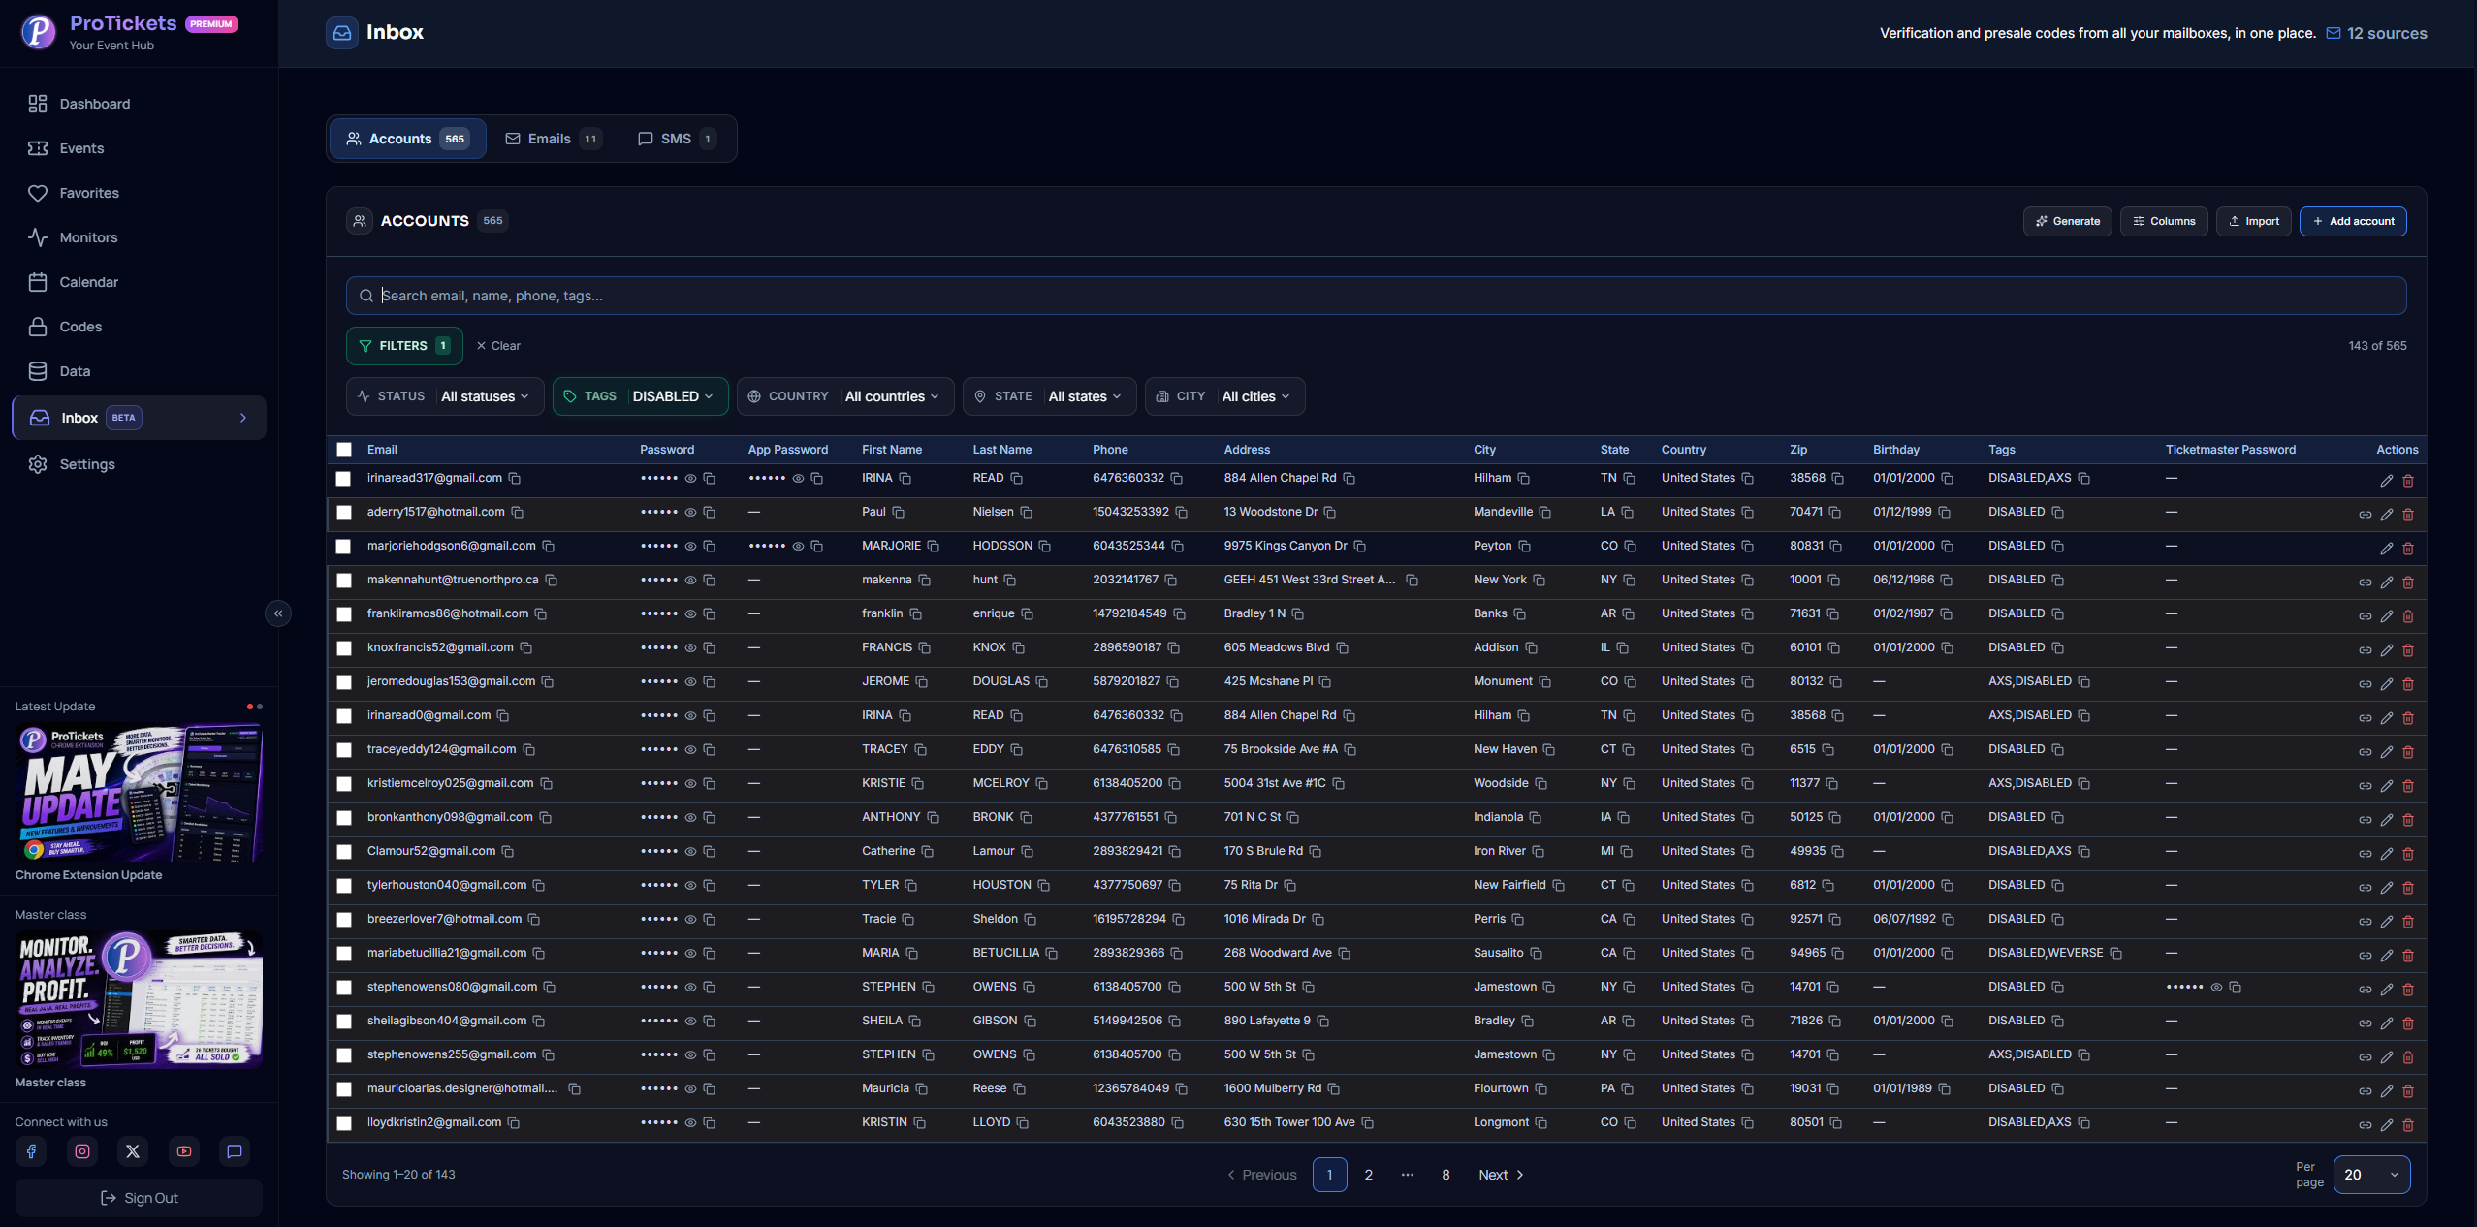Open Facebook social link
The image size is (2477, 1227).
click(31, 1151)
